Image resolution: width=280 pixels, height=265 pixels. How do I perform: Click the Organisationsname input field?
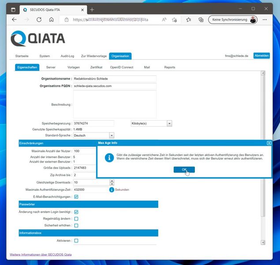coord(115,79)
